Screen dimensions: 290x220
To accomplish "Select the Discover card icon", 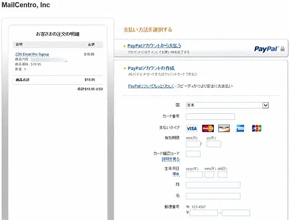I will click(x=224, y=128).
